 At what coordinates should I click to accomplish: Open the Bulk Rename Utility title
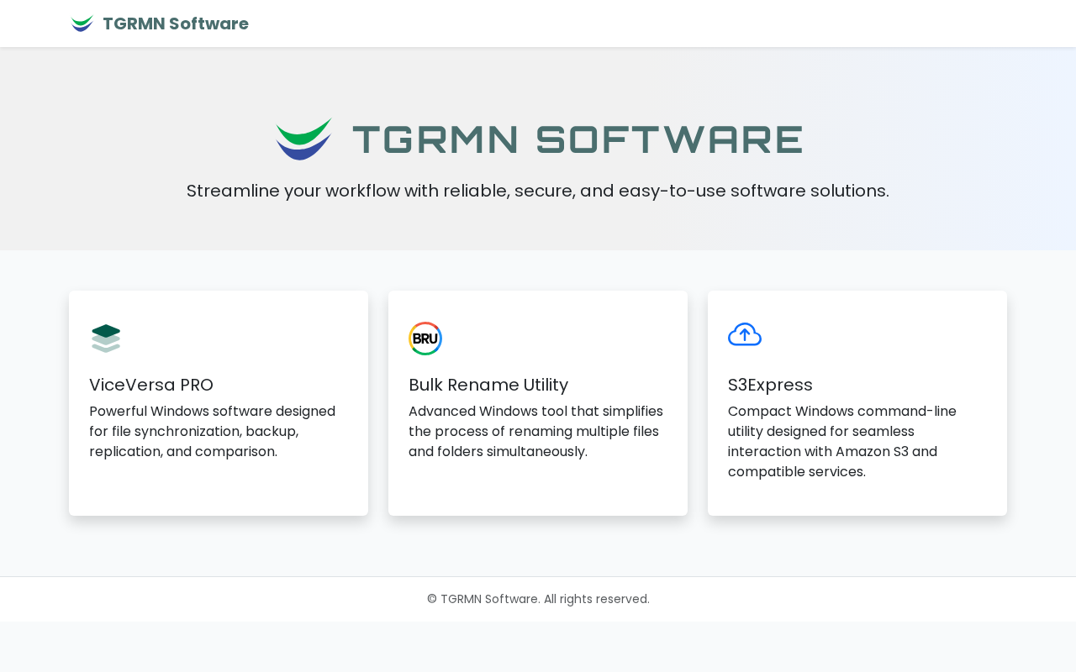point(488,385)
